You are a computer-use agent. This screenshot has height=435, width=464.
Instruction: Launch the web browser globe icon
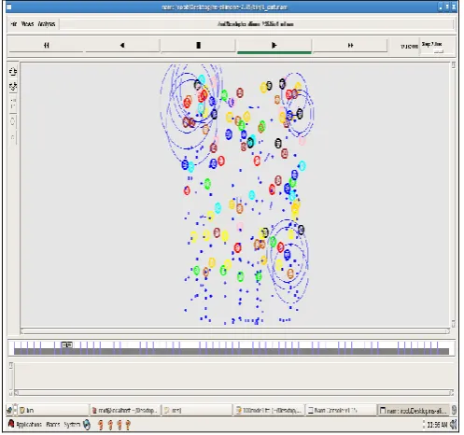[x=87, y=425]
